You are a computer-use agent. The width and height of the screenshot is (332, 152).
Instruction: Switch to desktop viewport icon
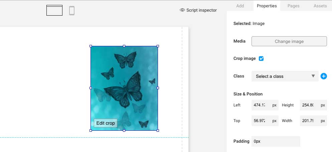pyautogui.click(x=54, y=11)
